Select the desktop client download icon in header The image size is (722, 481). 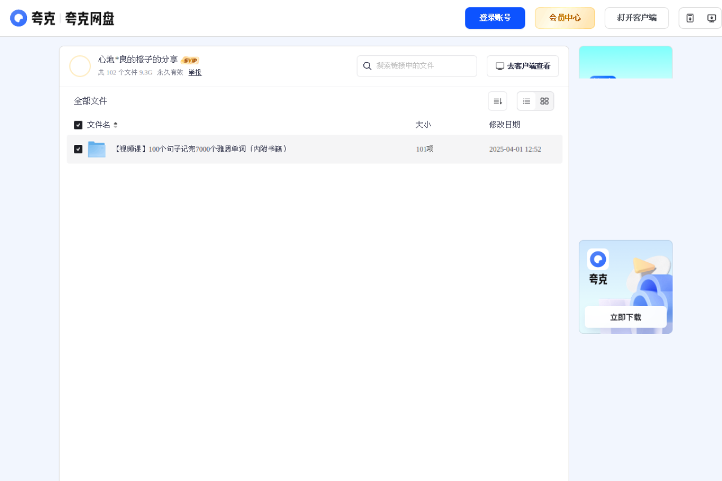[x=712, y=17]
